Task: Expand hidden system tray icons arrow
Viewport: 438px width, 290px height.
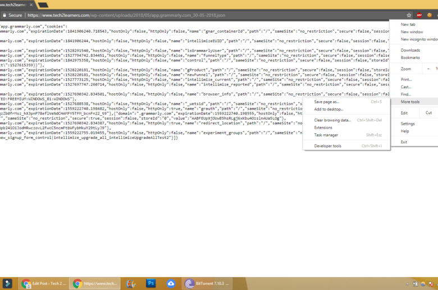Action: pos(408,284)
